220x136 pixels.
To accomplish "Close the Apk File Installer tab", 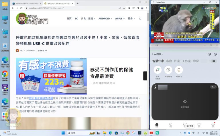I will pyautogui.click(x=41, y=3).
